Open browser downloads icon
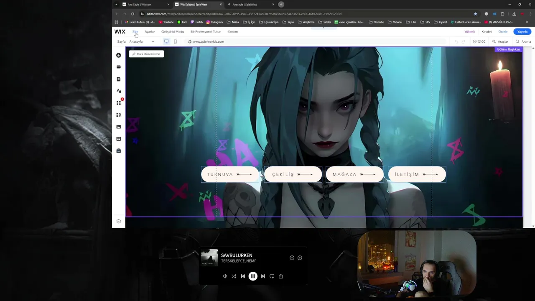The height and width of the screenshot is (301, 535). [x=514, y=14]
